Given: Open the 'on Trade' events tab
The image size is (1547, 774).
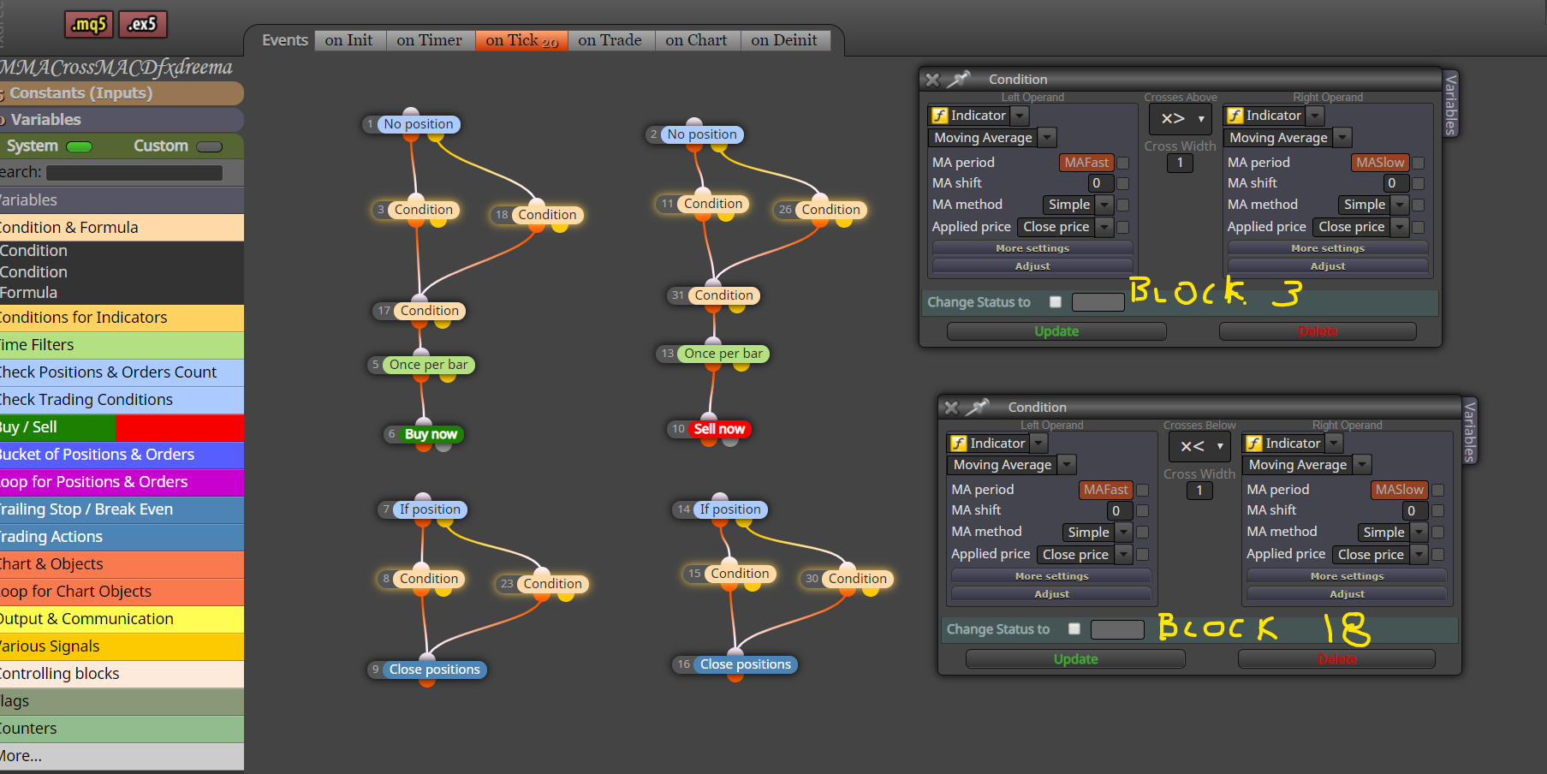Looking at the screenshot, I should [x=610, y=40].
